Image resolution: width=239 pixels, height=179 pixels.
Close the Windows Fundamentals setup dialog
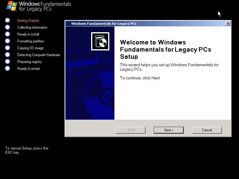click(x=228, y=24)
